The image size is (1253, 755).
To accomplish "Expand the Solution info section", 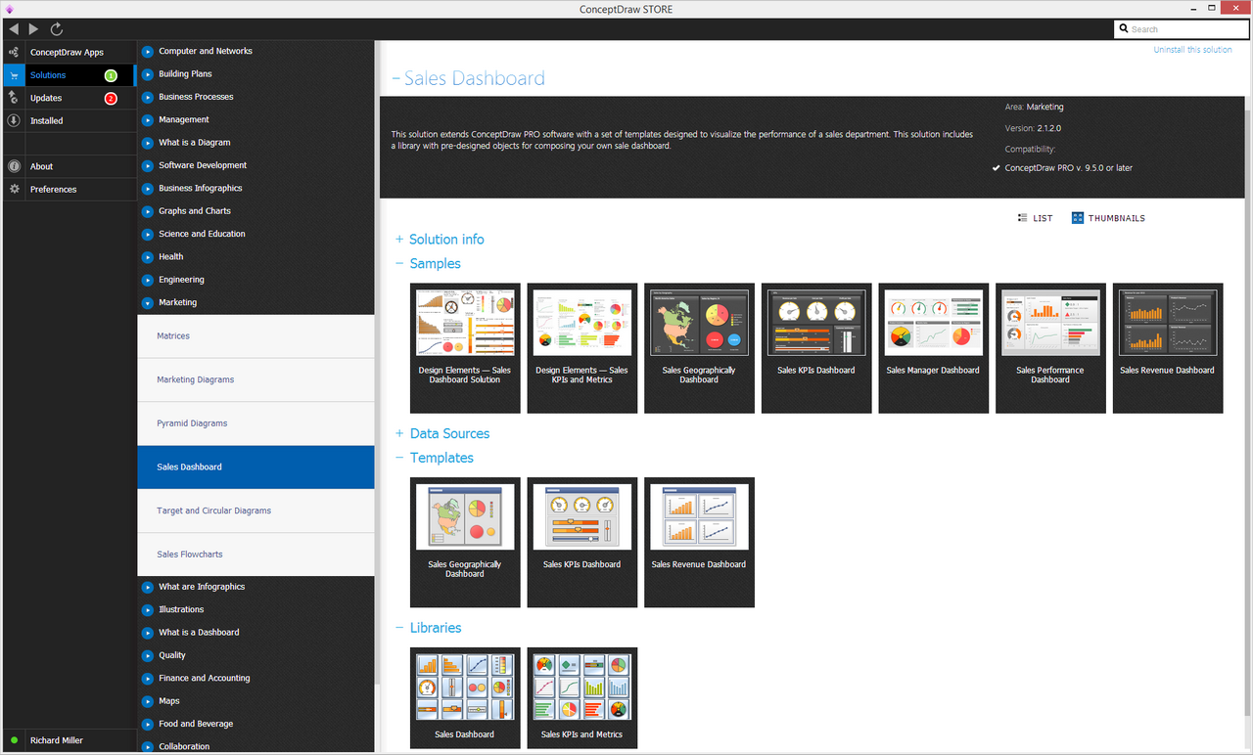I will coord(399,240).
